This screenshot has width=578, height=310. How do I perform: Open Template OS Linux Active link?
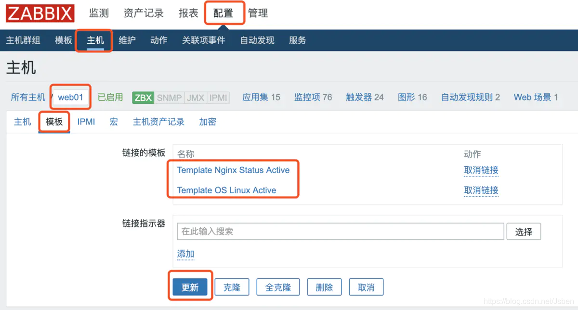pos(227,190)
